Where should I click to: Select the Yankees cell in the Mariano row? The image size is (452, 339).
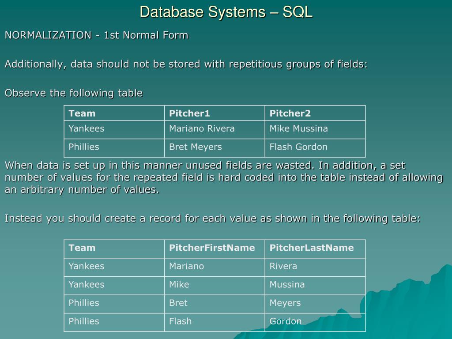point(114,267)
